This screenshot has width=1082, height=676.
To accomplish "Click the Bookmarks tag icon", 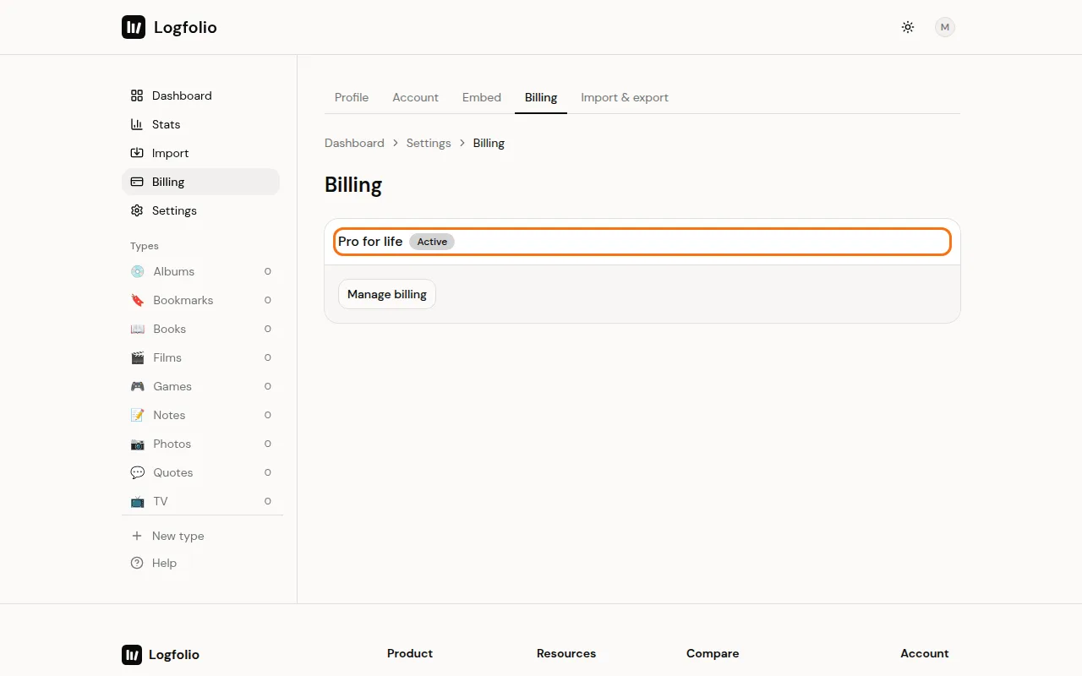I will pos(137,300).
